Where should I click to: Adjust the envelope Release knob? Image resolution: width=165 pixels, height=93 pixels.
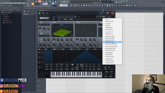67,67
